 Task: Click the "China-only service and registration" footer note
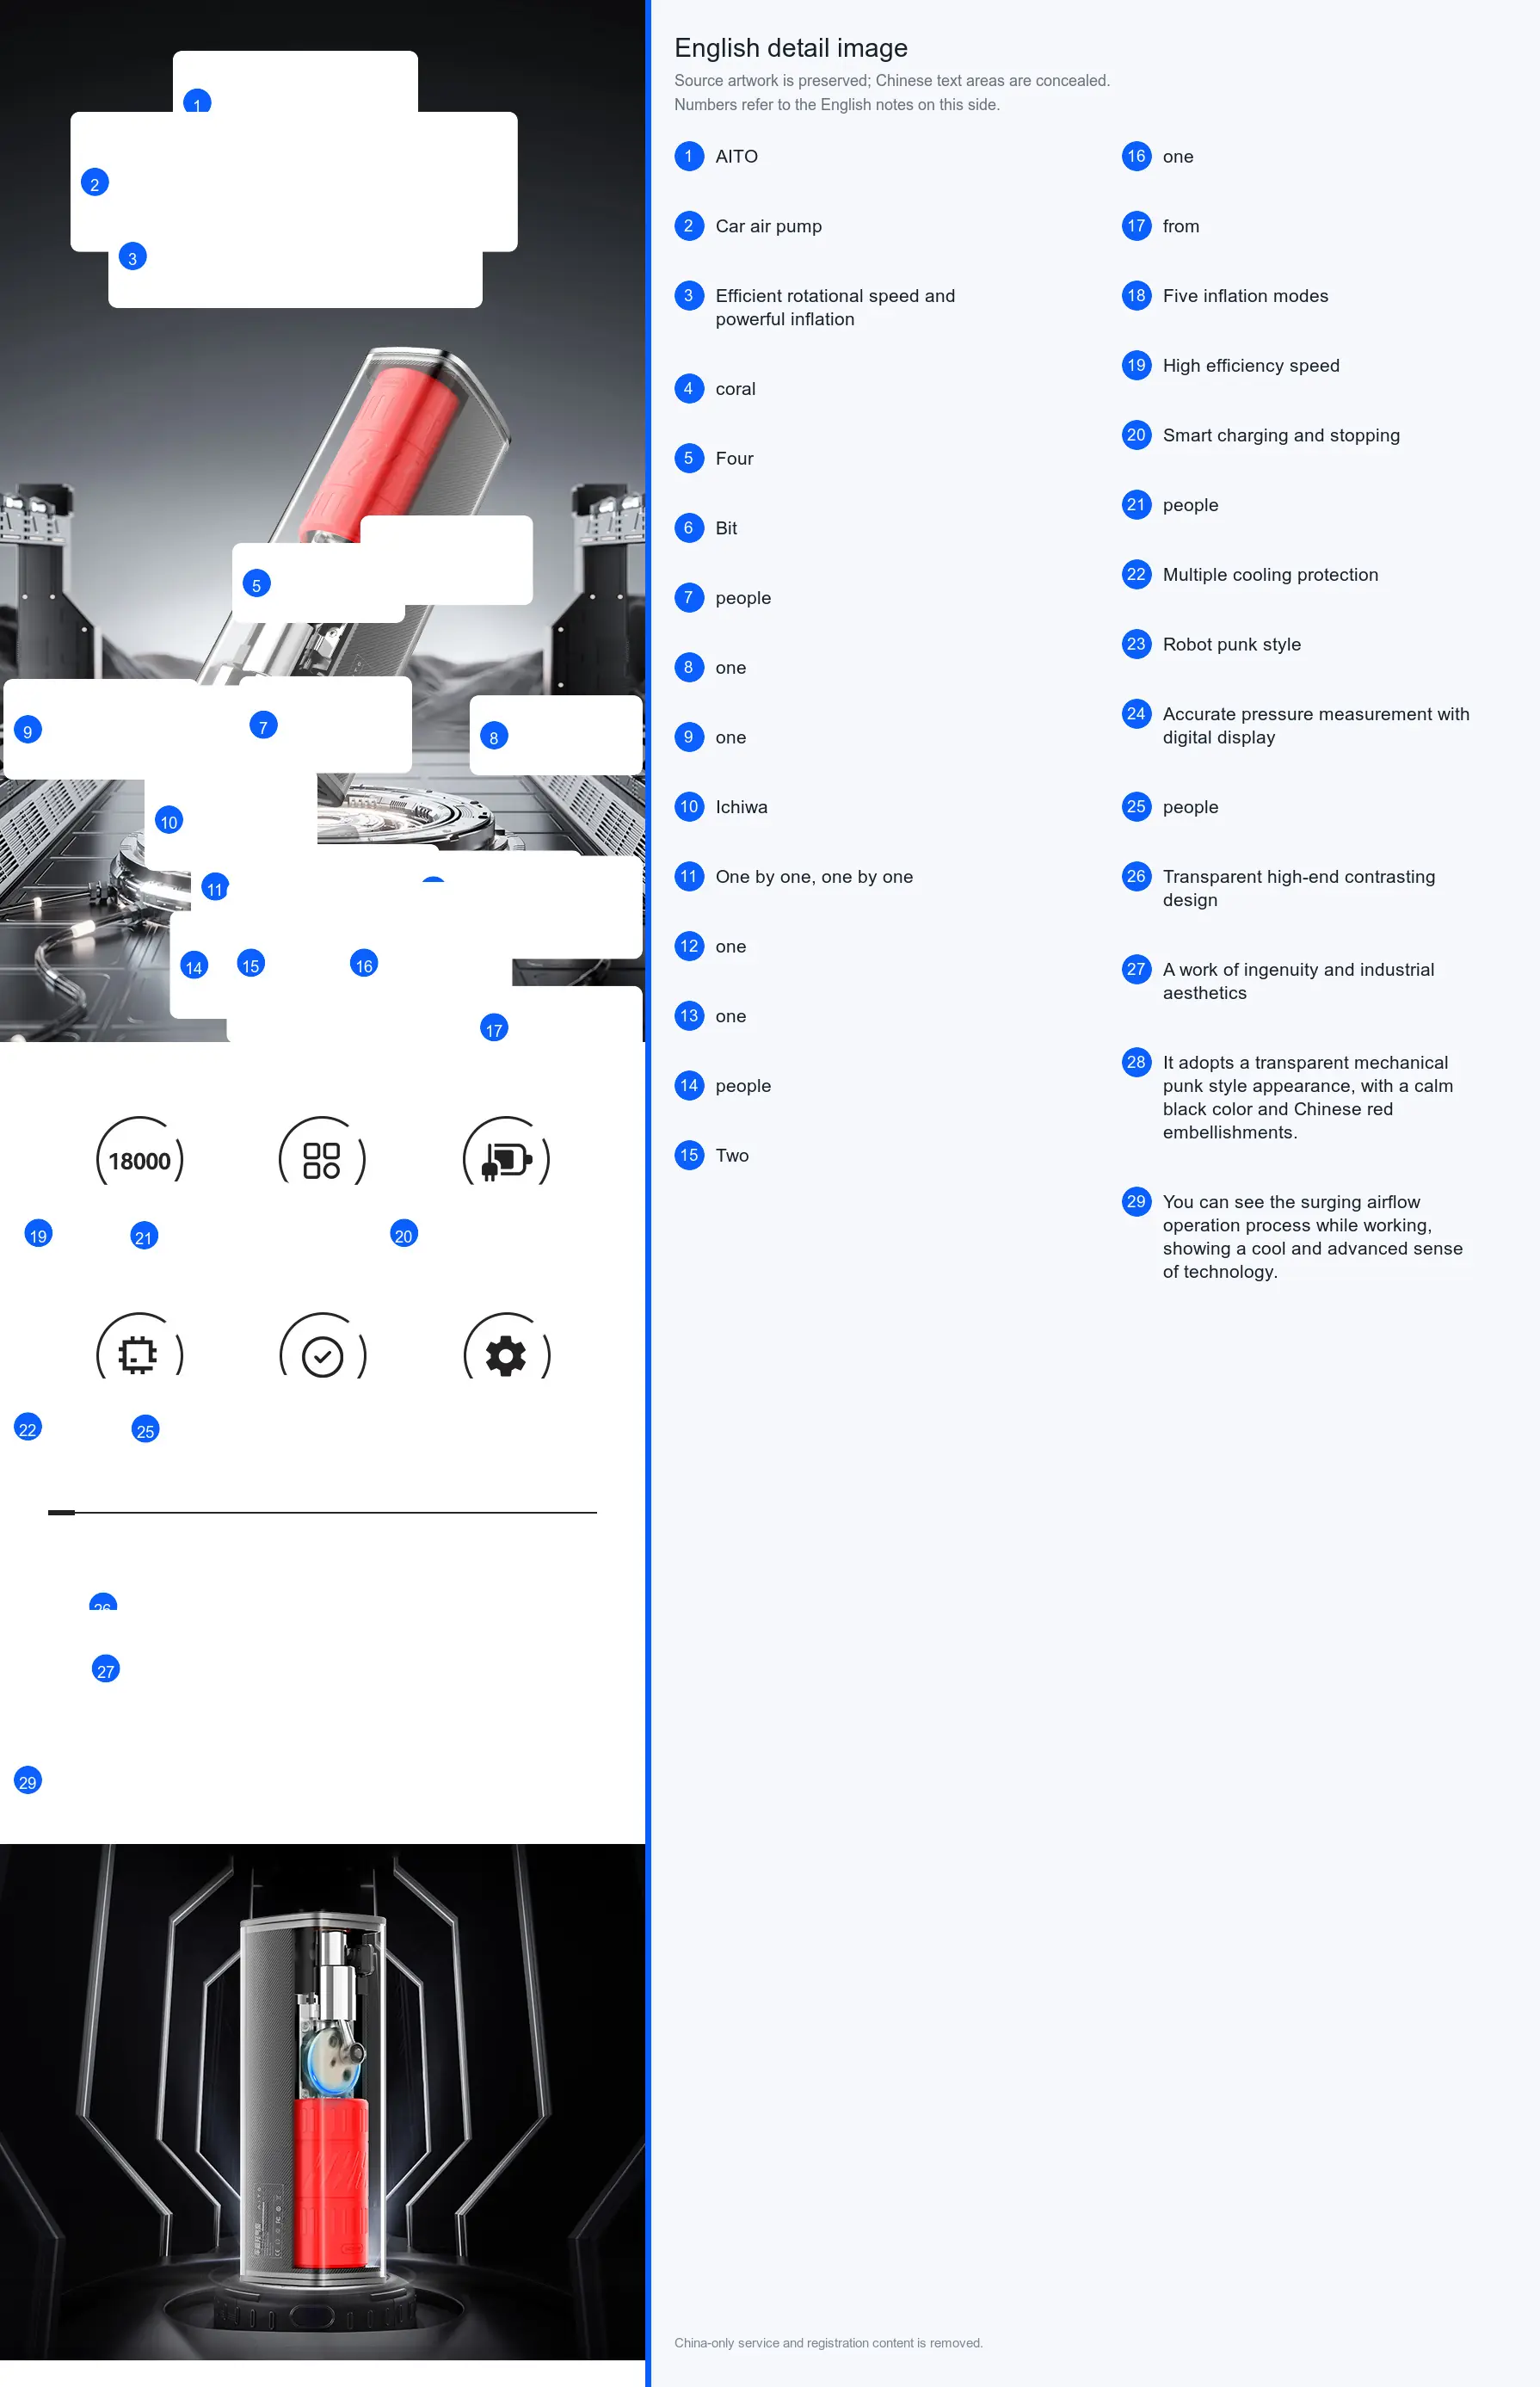click(828, 2343)
